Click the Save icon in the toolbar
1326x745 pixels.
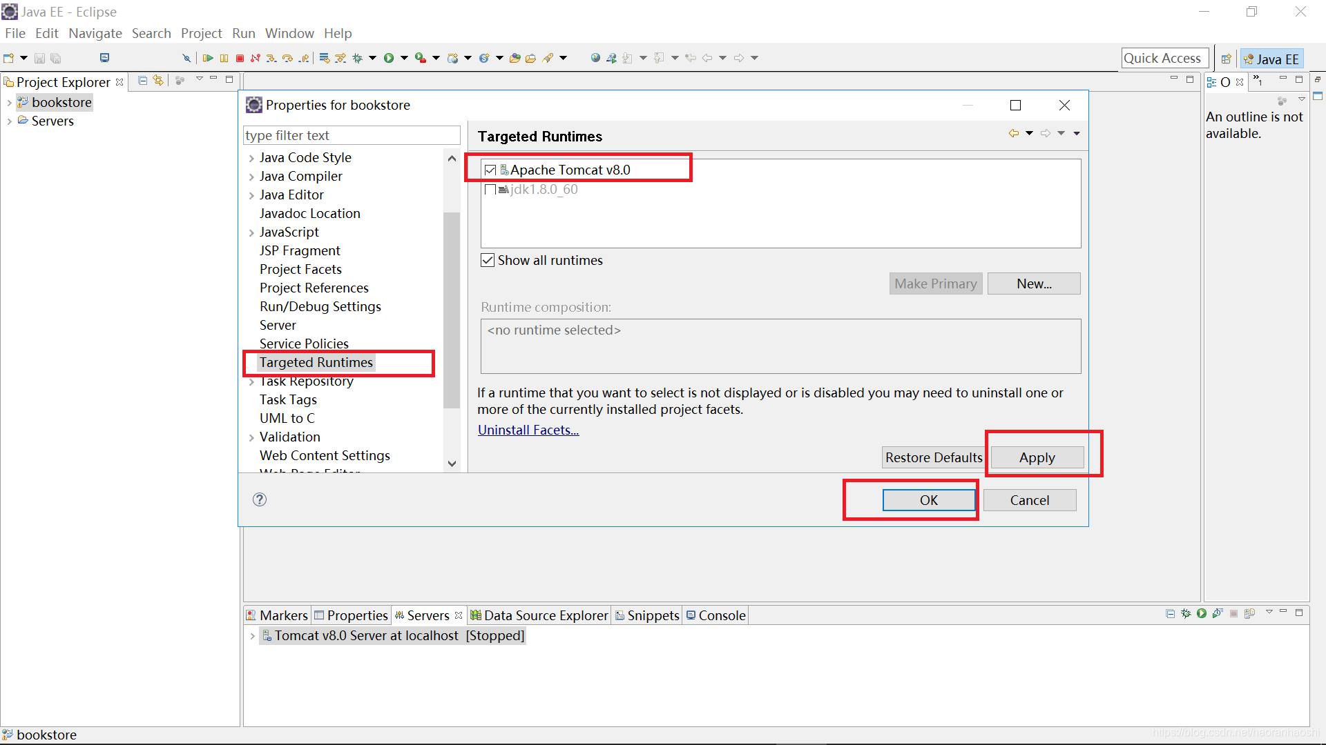39,58
